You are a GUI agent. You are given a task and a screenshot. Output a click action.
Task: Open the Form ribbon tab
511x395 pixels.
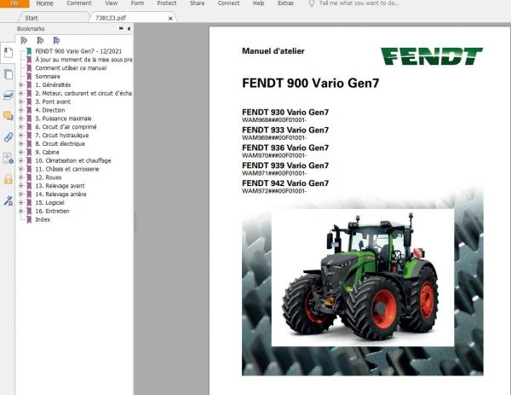[x=137, y=3]
